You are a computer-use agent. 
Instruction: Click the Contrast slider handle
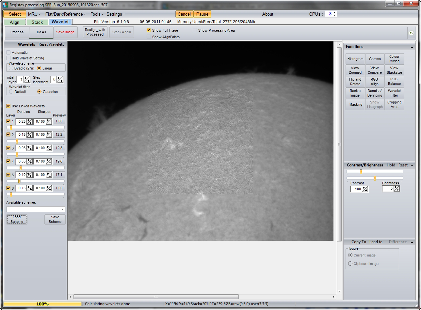tap(361, 172)
